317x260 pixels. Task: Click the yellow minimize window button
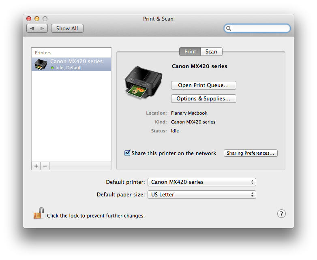click(37, 19)
